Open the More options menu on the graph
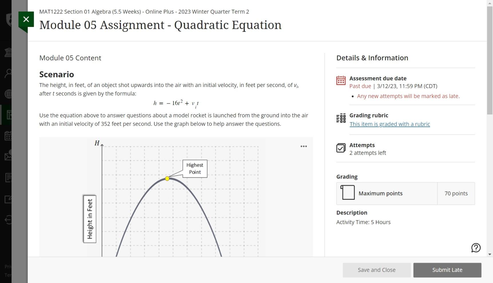 click(x=303, y=146)
